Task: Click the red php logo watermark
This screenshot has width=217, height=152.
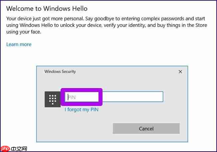Action: coord(5,149)
